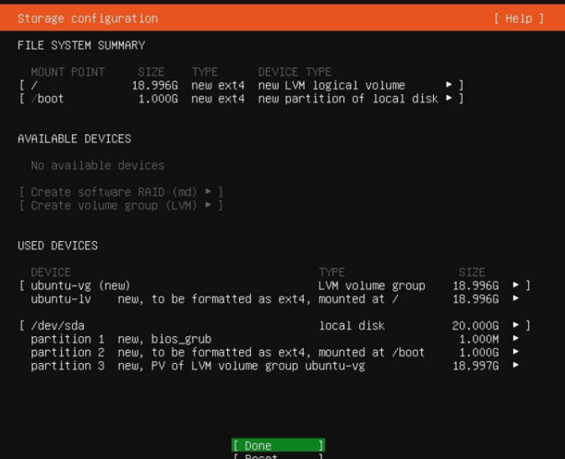Select partition 3 PV of ubuntu-vg
565x459 pixels.
pyautogui.click(x=274, y=366)
